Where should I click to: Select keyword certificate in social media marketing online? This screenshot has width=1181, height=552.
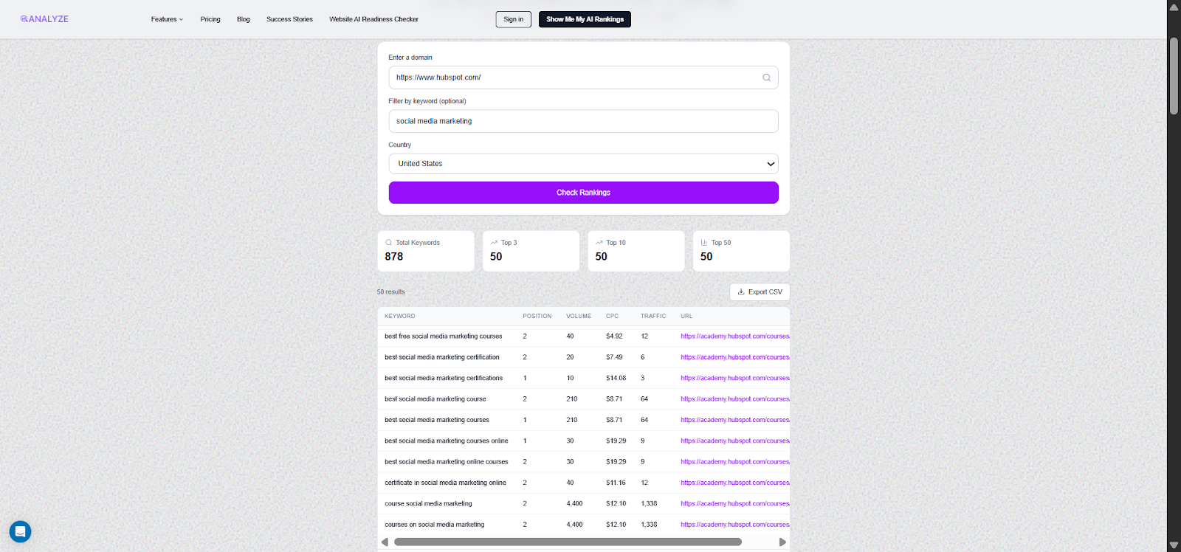pyautogui.click(x=445, y=483)
